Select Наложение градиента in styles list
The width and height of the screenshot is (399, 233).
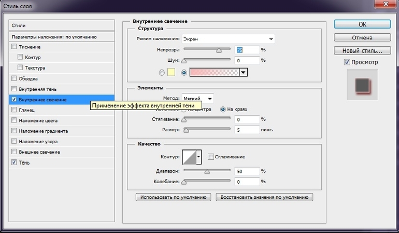(43, 131)
